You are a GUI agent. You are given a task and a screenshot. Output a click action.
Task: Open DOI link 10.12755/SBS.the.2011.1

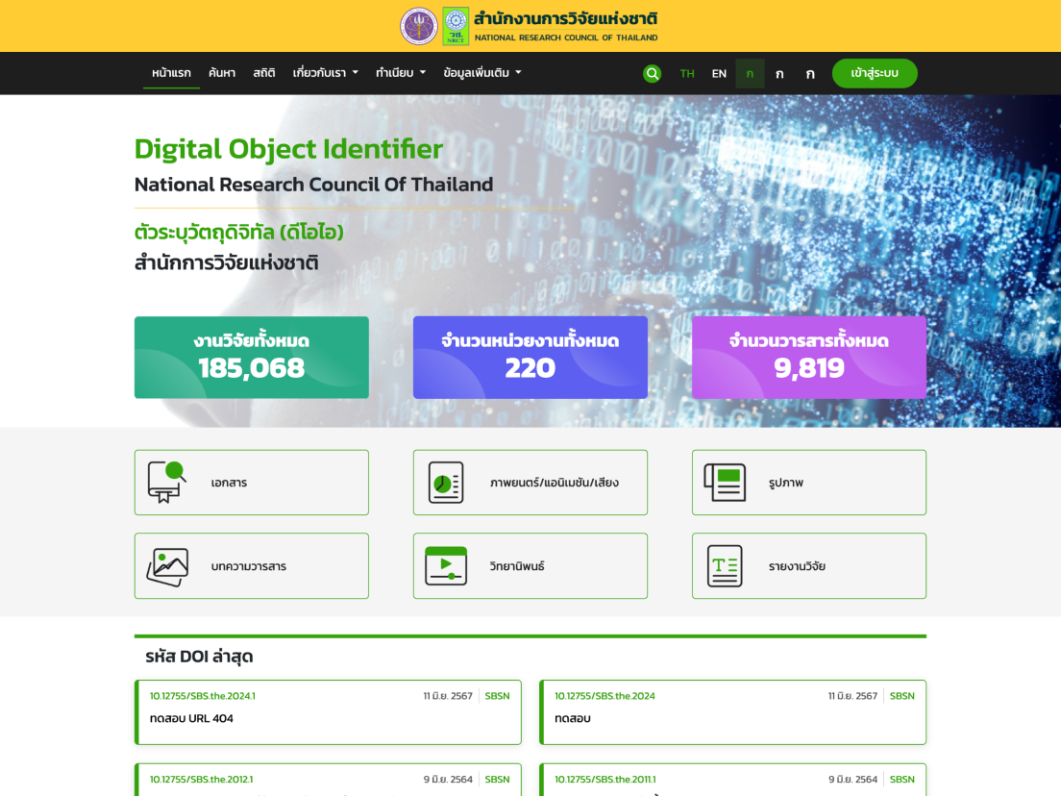pyautogui.click(x=605, y=779)
